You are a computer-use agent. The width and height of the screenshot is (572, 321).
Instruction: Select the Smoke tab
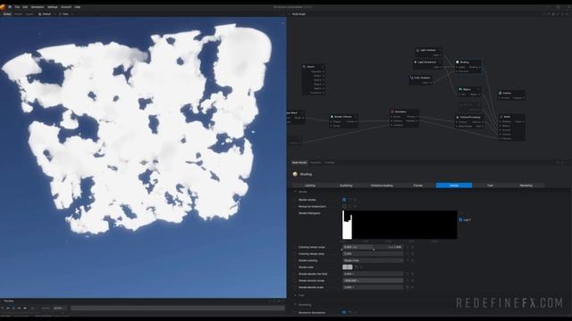click(454, 185)
